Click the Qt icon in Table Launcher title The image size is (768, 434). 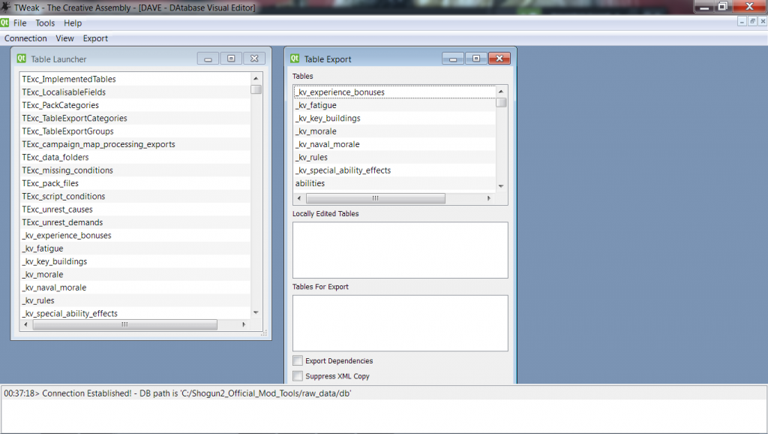22,59
